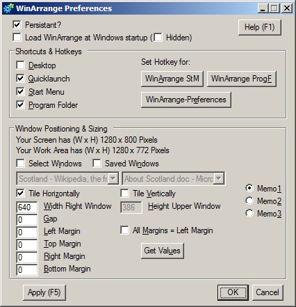296x307 pixels.
Task: Click the Height Upper Window field
Action: pyautogui.click(x=131, y=207)
